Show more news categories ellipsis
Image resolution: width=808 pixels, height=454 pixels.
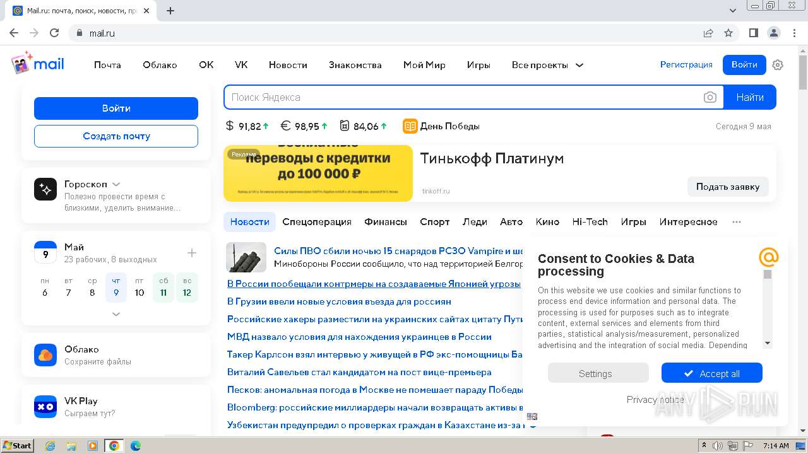[x=737, y=222]
